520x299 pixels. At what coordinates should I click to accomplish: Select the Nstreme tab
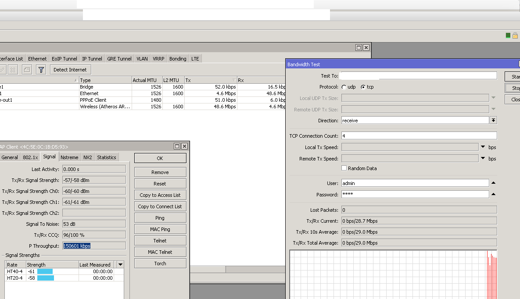point(69,157)
